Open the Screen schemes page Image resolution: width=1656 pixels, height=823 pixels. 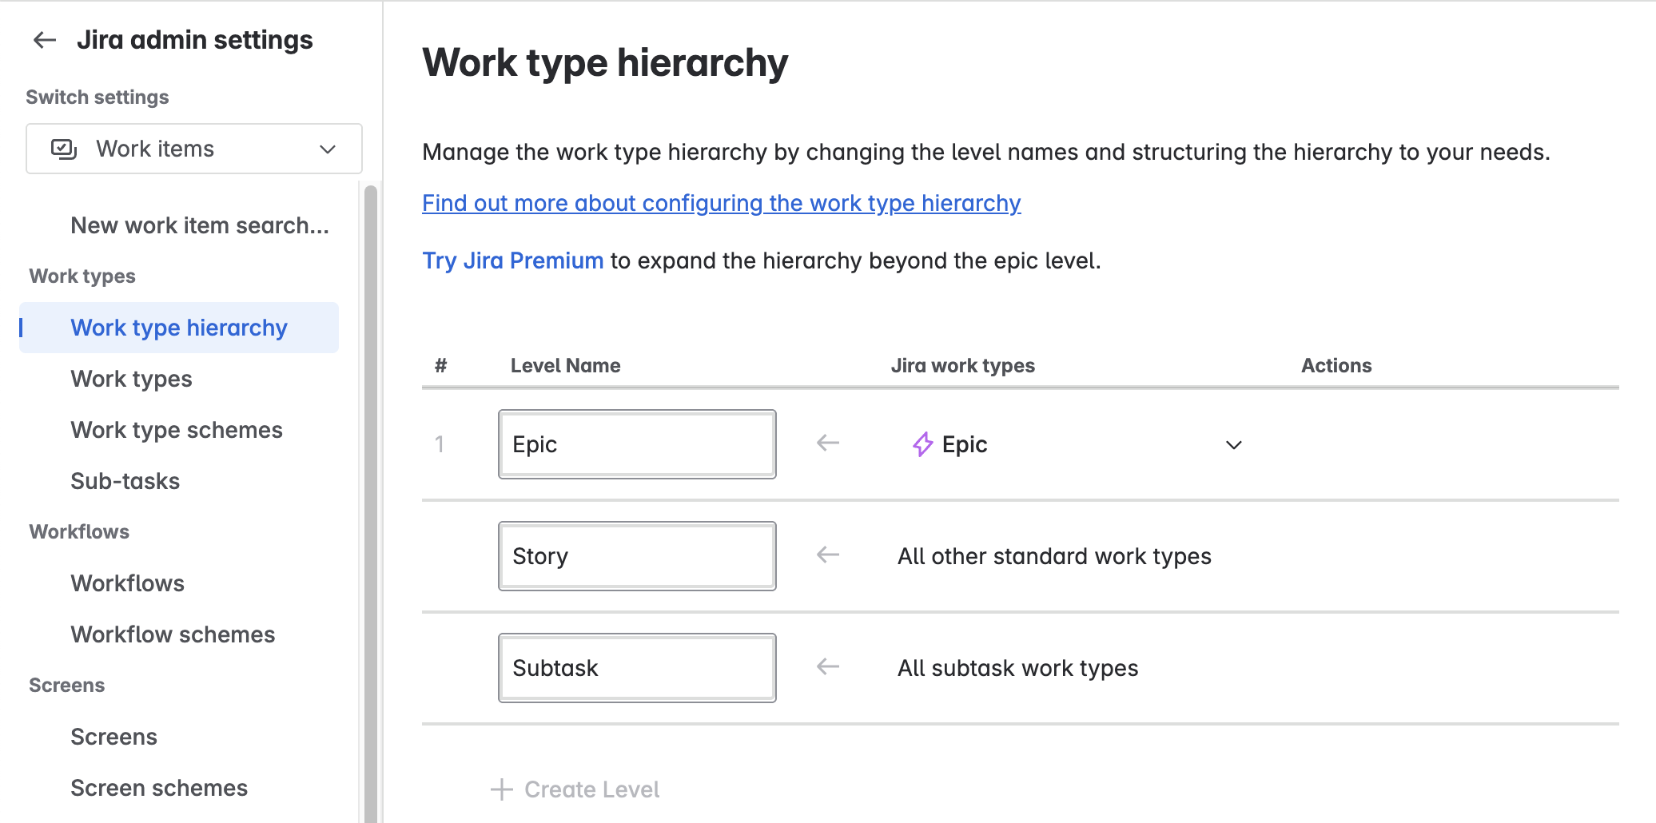point(159,788)
